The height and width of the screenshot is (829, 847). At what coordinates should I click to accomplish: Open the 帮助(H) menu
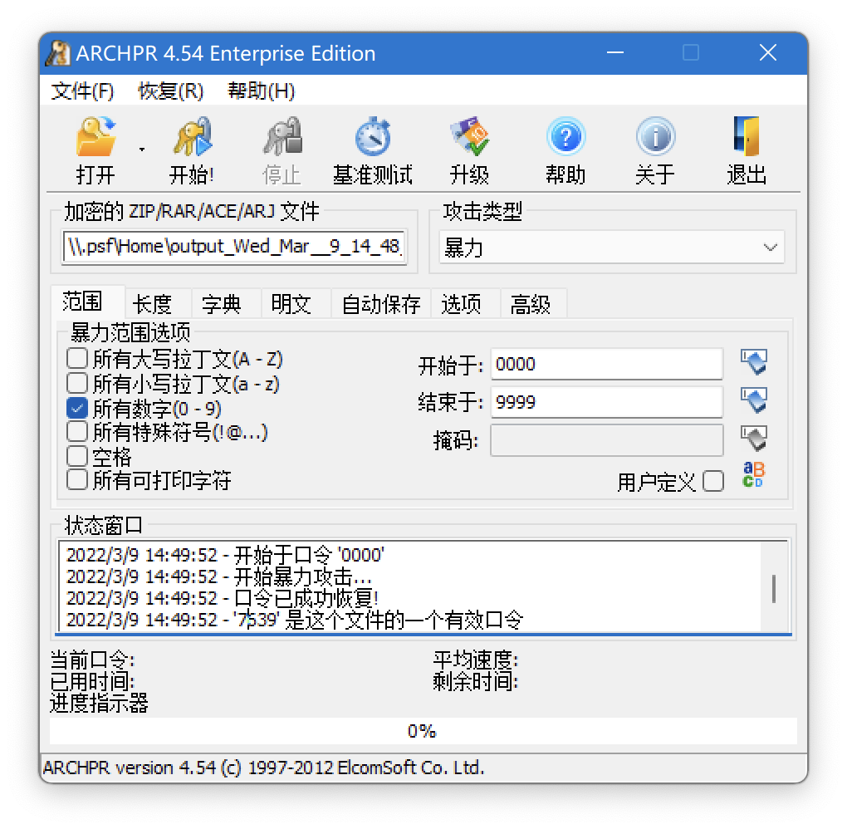[262, 91]
